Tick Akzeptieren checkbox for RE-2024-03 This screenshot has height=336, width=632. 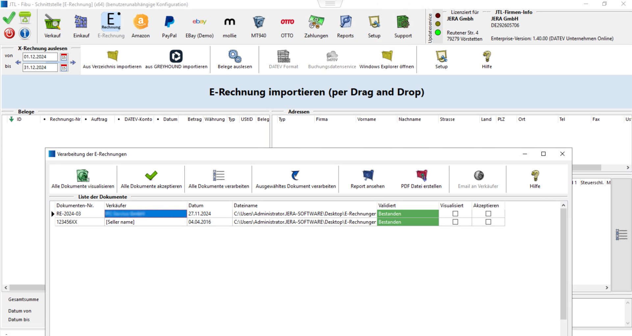pos(488,214)
